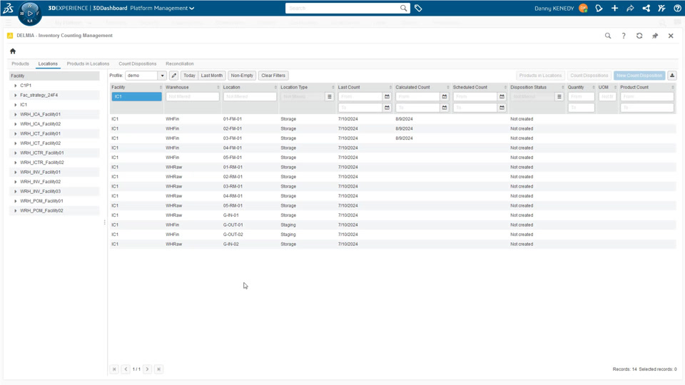Expand the WRH_INV_Facility03 node
This screenshot has height=385, width=685.
pos(16,191)
